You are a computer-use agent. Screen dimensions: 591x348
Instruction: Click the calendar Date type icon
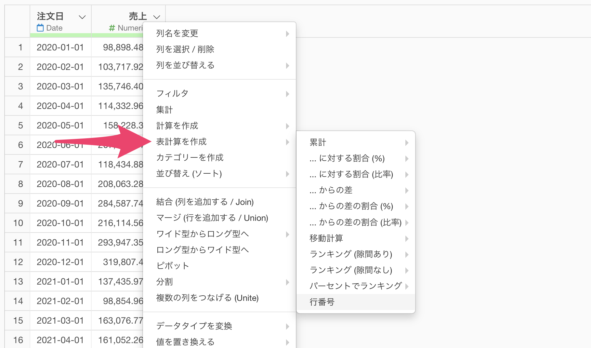(40, 28)
